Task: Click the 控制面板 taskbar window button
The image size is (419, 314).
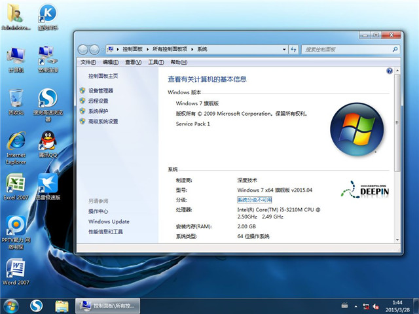Action: pyautogui.click(x=107, y=306)
